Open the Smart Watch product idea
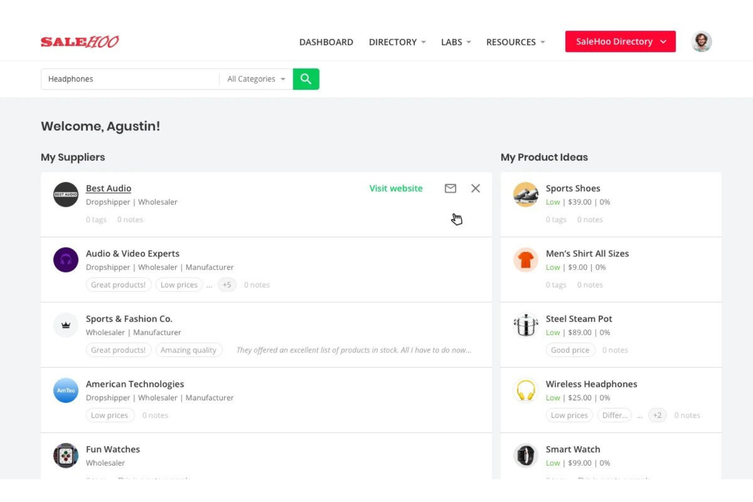Viewport: 753px width, 502px height. (x=573, y=449)
